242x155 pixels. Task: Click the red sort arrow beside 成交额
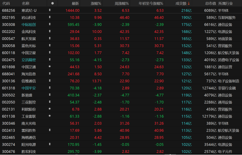(x=189, y=4)
